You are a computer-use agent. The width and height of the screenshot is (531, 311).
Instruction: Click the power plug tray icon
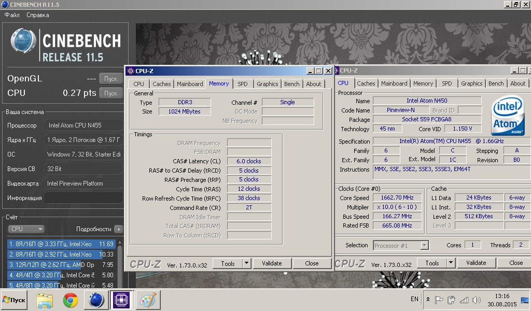point(451,300)
